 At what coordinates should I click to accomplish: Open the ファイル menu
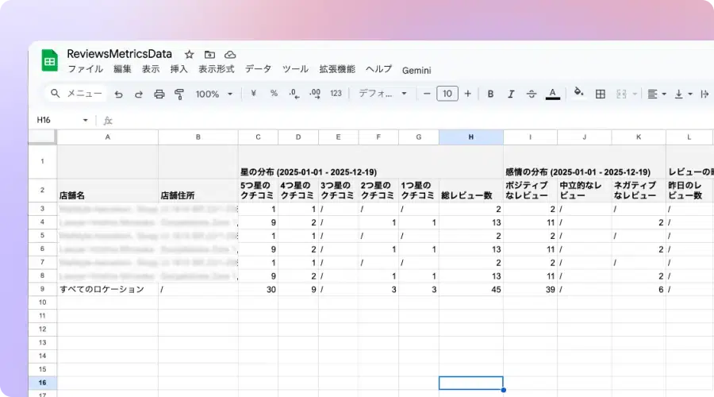[x=85, y=69]
